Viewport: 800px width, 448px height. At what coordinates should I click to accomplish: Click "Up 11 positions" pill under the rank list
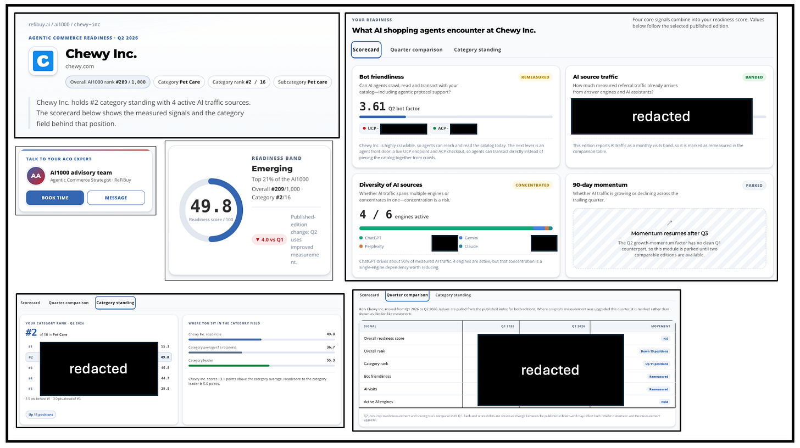[41, 415]
